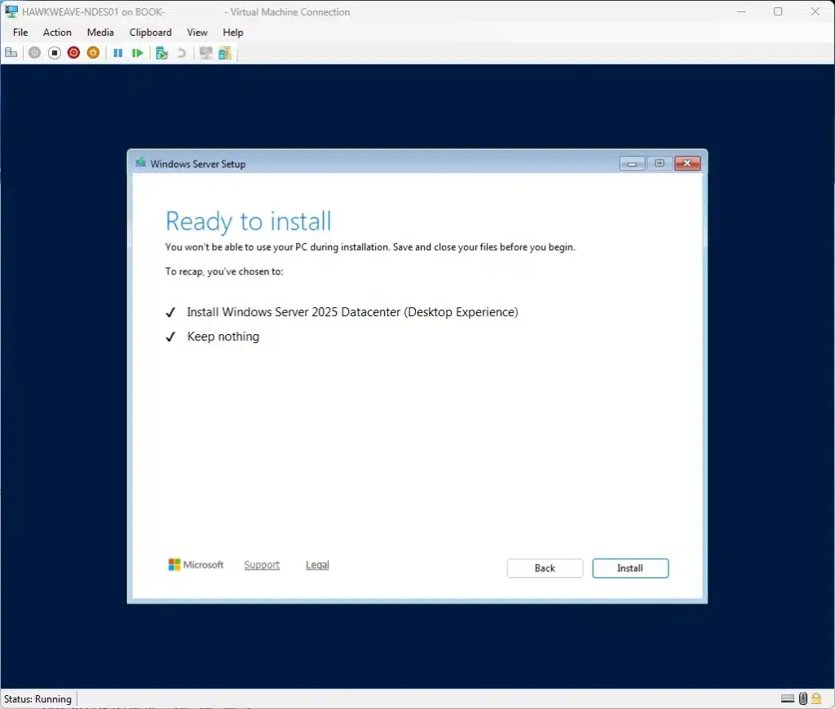The height and width of the screenshot is (709, 835).
Task: Open the Support link
Action: 262,565
